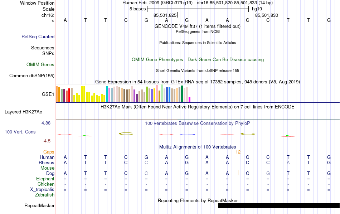Click the orange insertion tick in Dog row
Image resolution: width=340 pixels, height=214 pixels.
(x=238, y=173)
